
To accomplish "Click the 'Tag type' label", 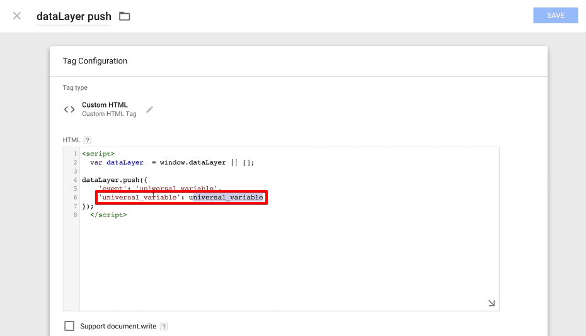I will [75, 87].
